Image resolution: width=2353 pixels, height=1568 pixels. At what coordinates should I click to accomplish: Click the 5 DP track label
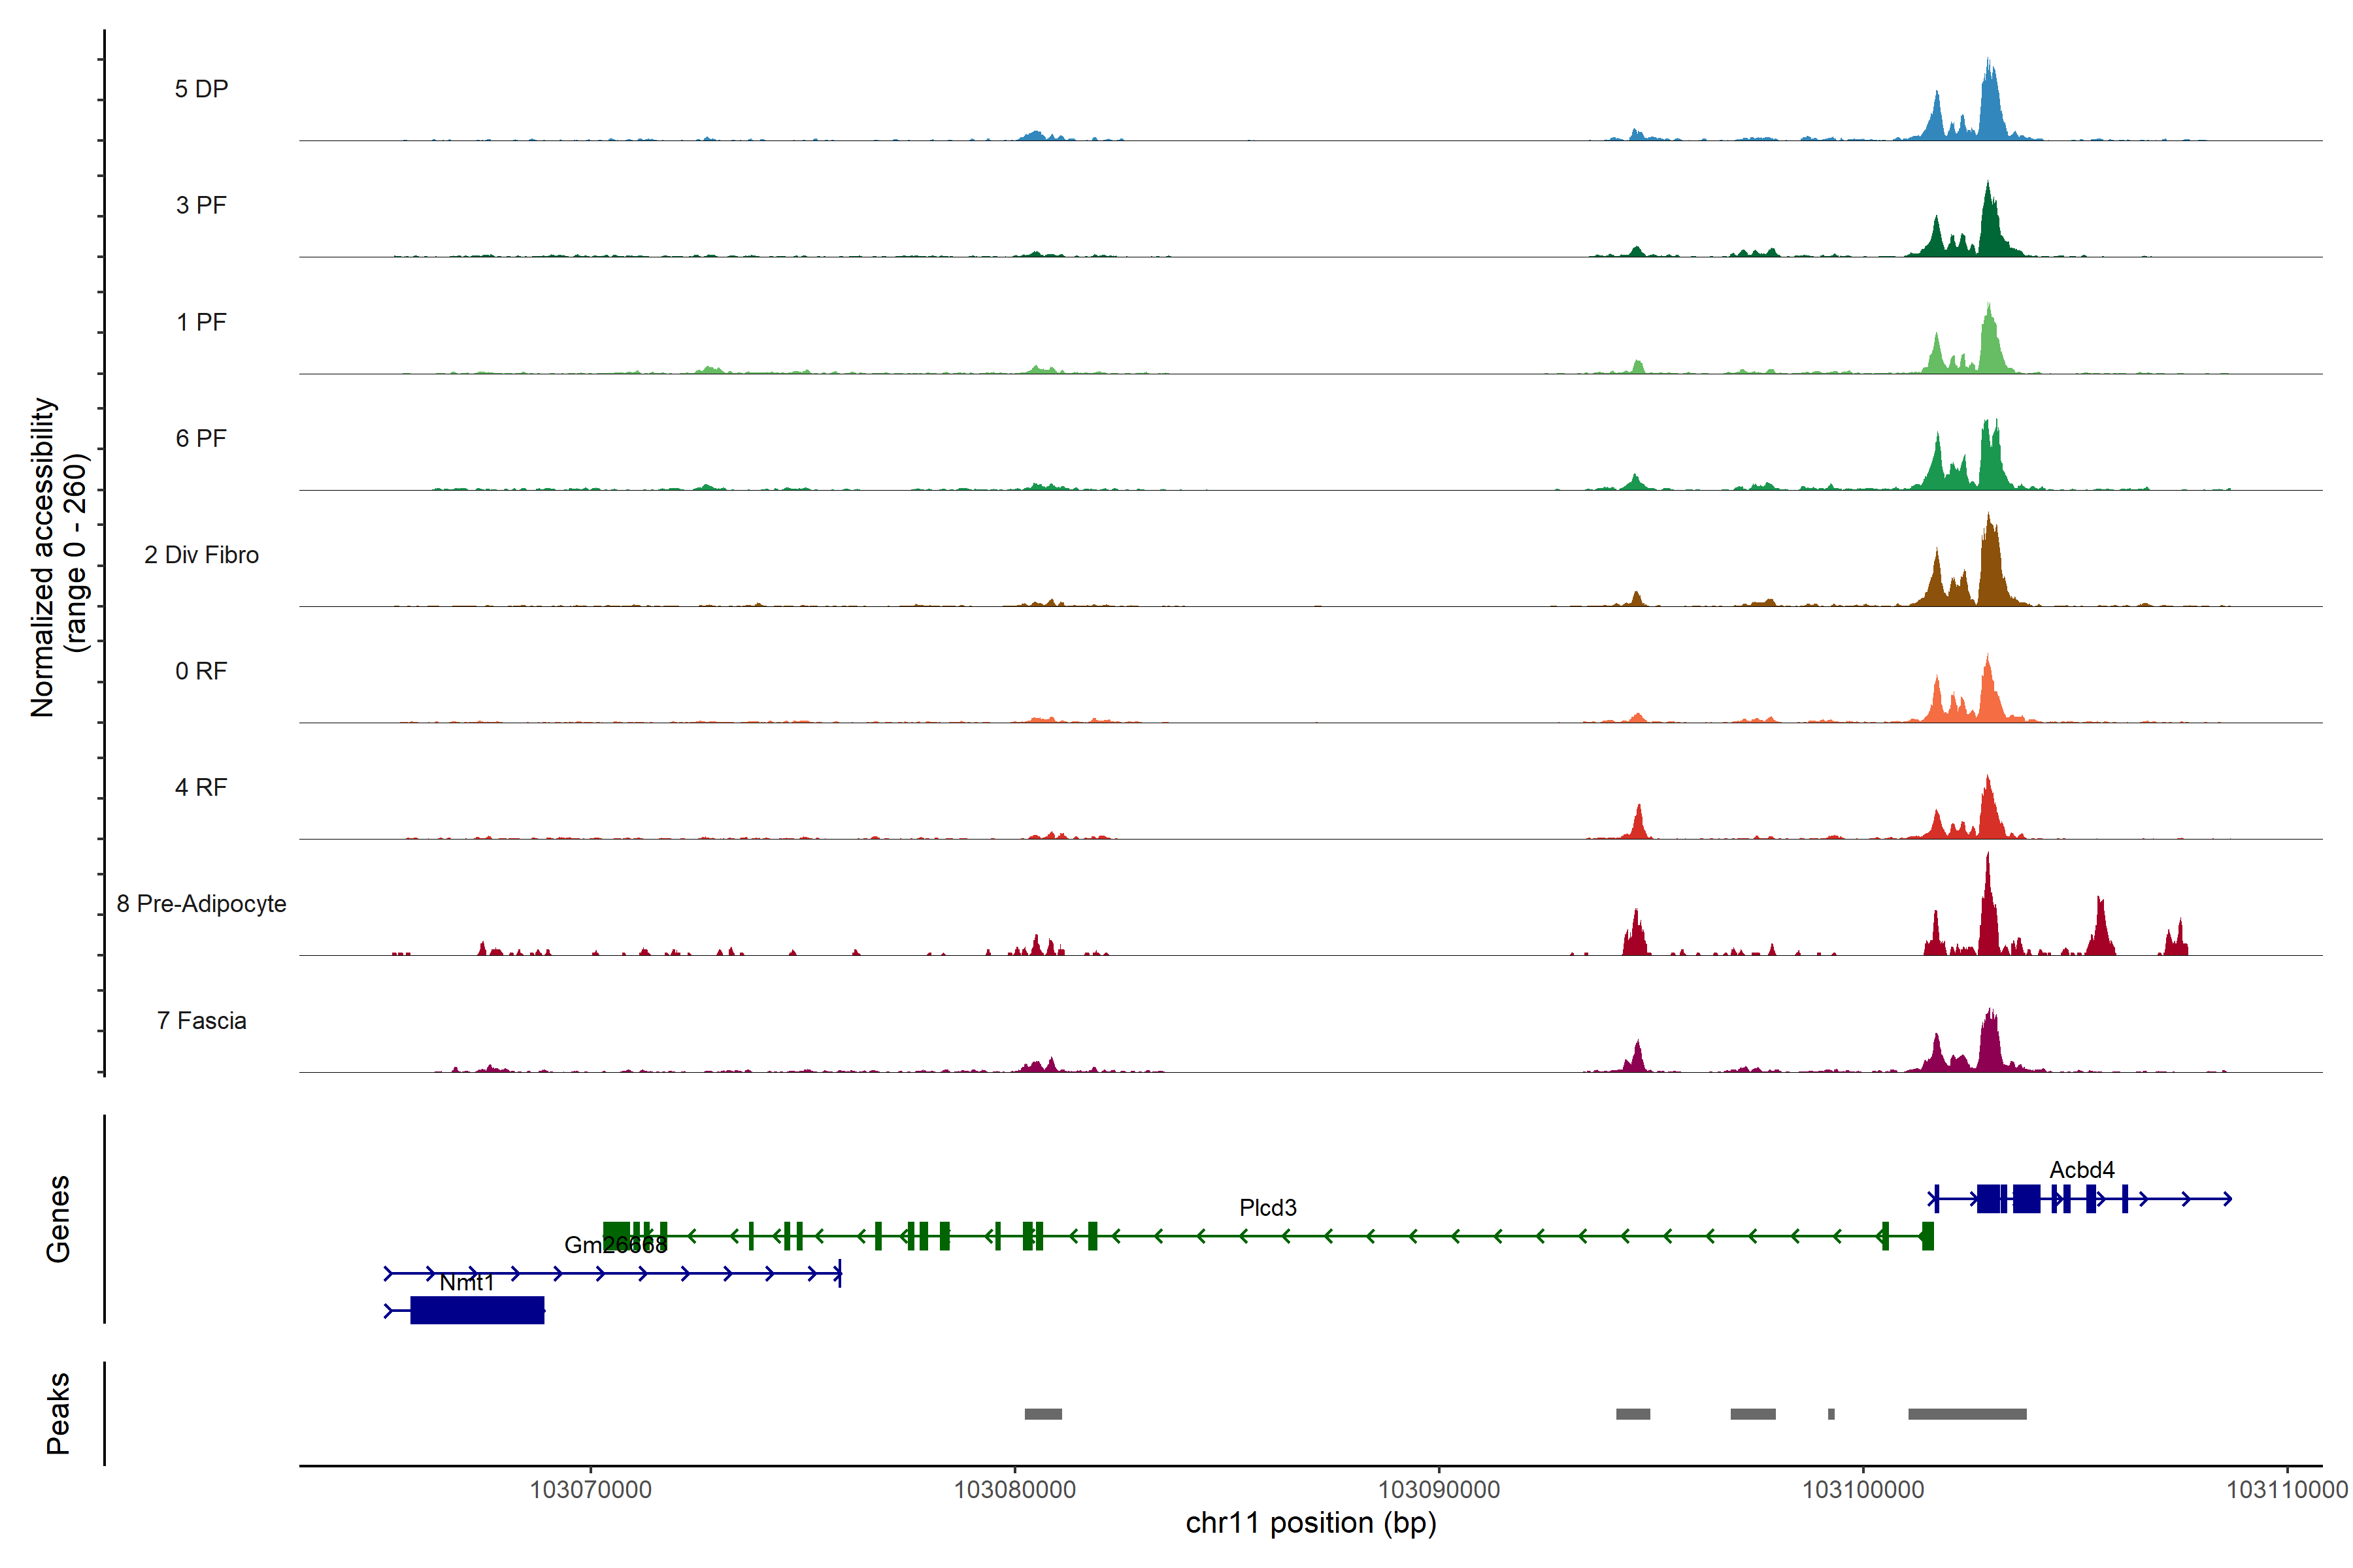point(201,89)
